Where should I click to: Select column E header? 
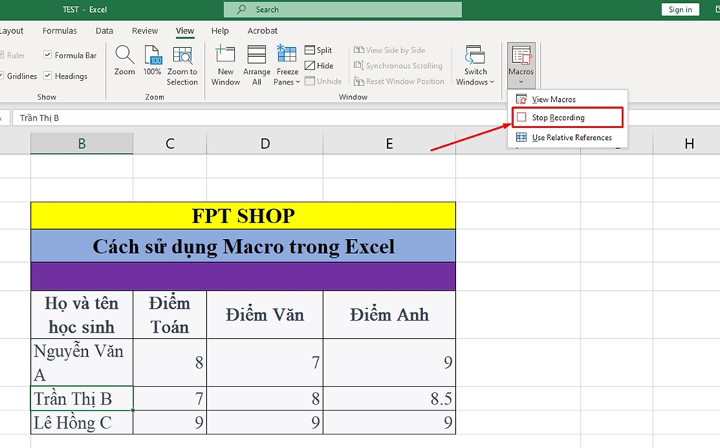coord(389,144)
